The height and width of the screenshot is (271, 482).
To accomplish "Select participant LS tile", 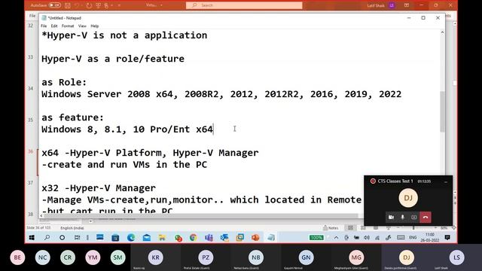I will coord(457,257).
